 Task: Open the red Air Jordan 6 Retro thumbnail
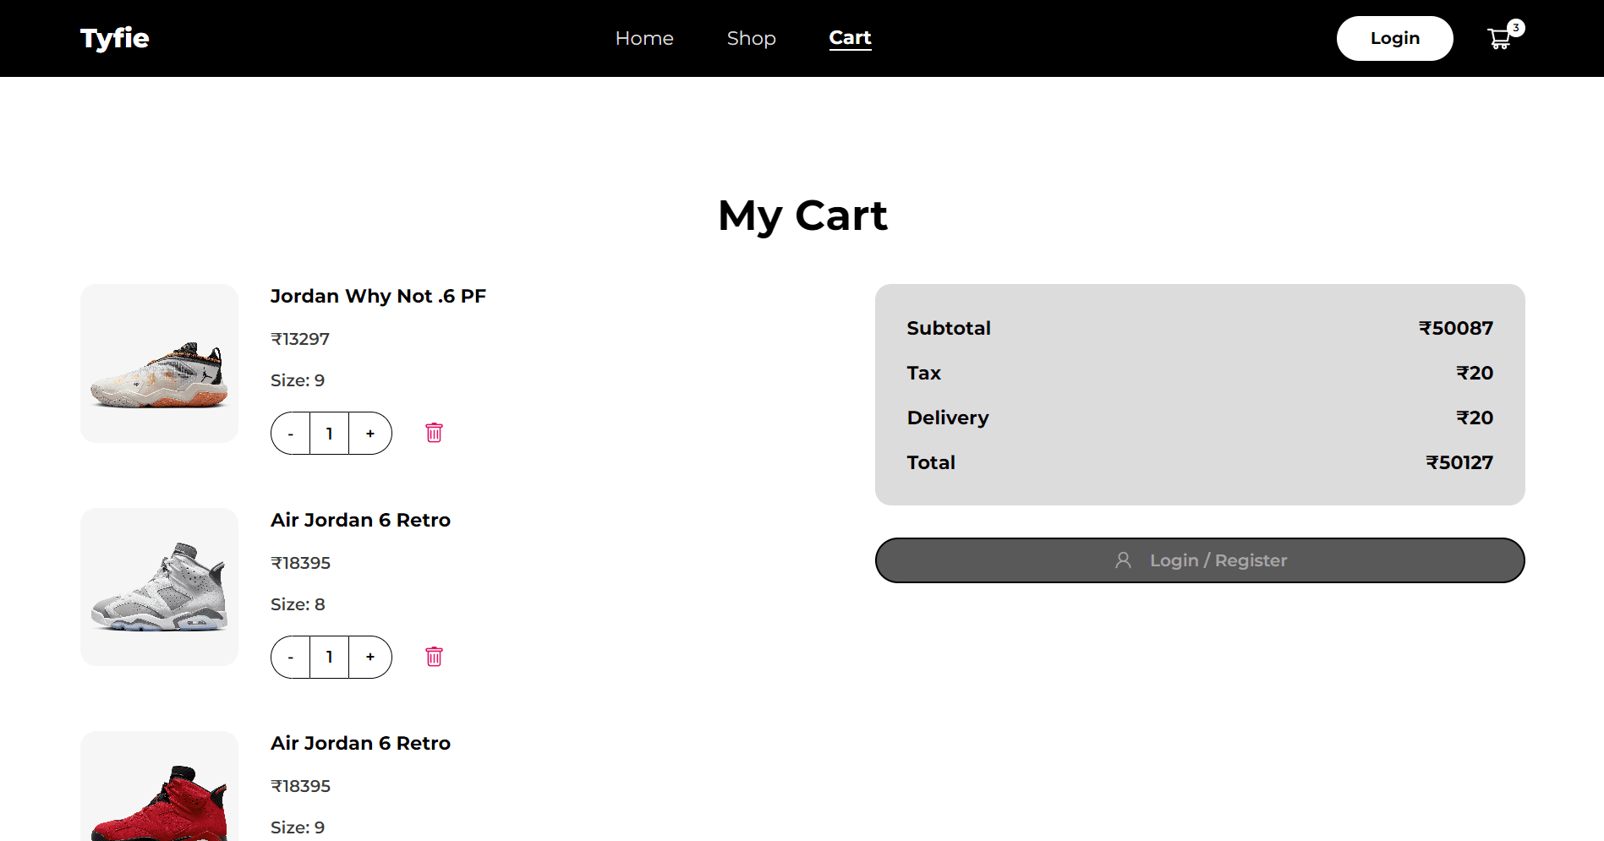tap(159, 786)
